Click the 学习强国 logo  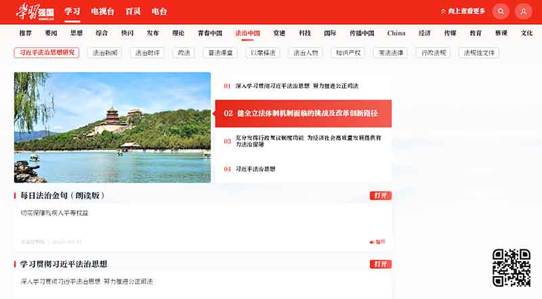point(35,12)
